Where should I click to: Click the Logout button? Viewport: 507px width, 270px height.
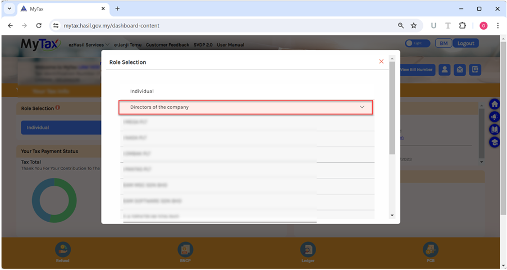point(465,43)
